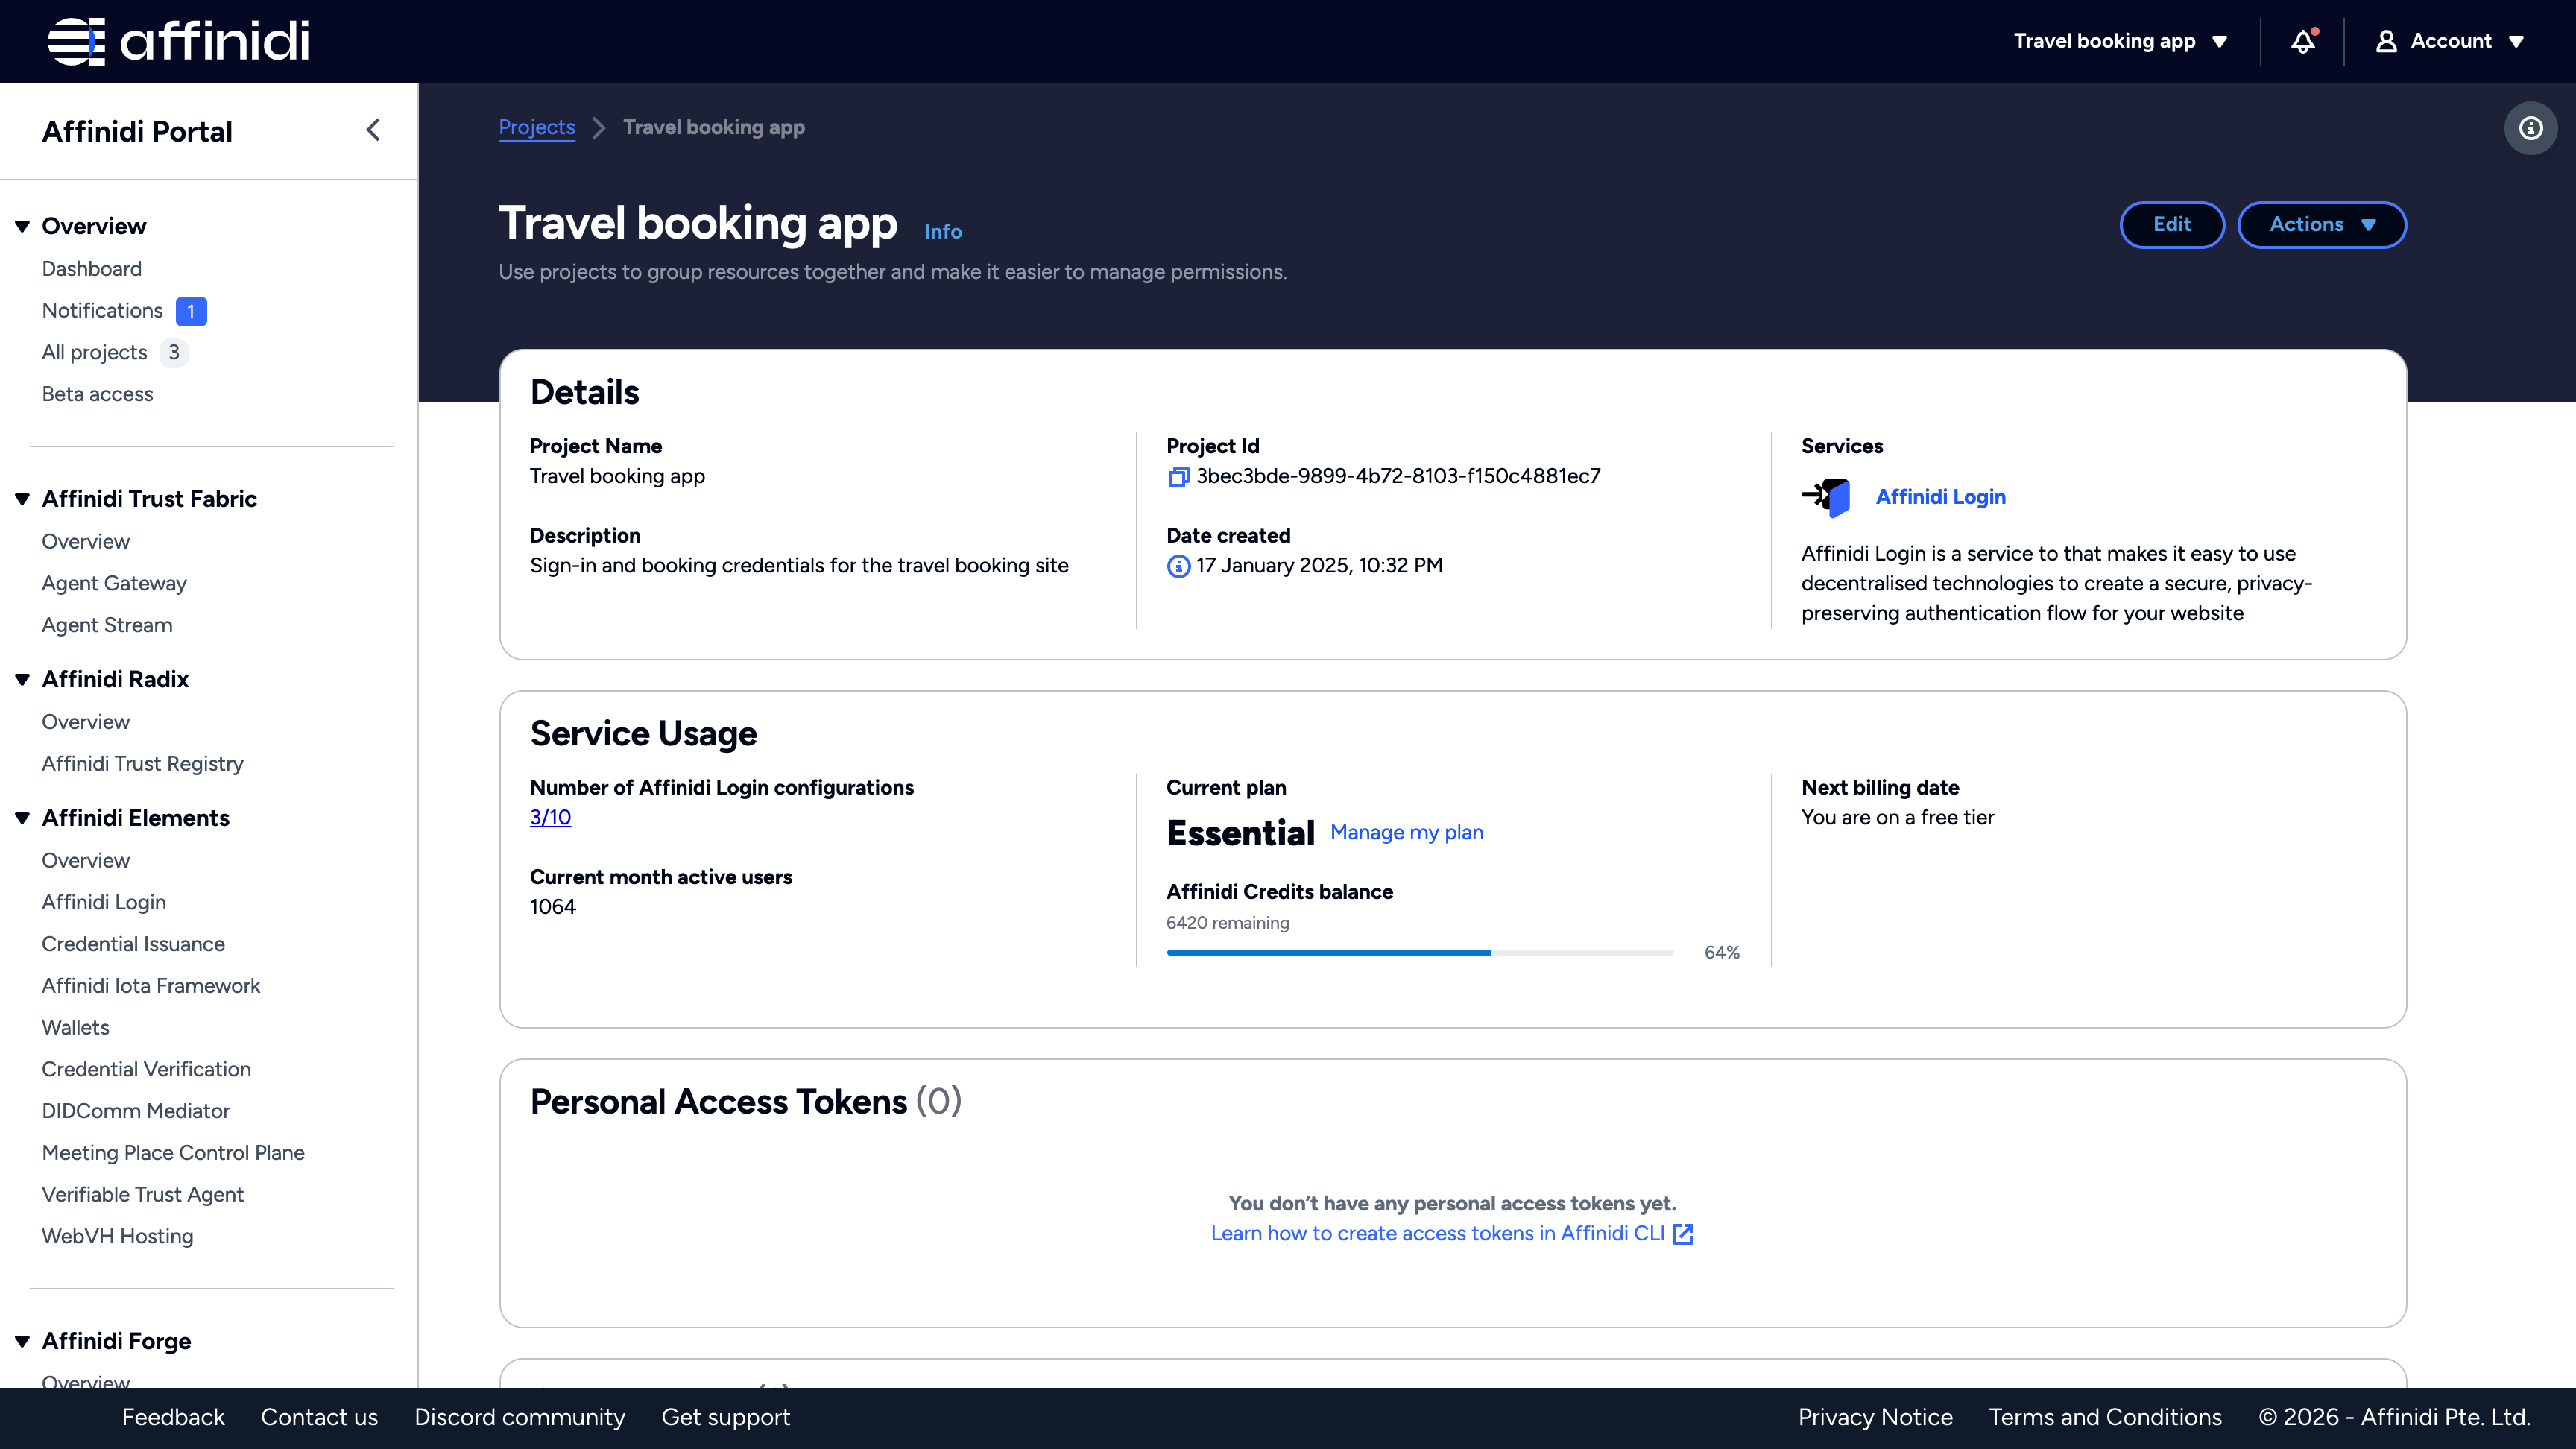Open Privacy Notice footer link
The image size is (2576, 1449).
(1875, 1418)
